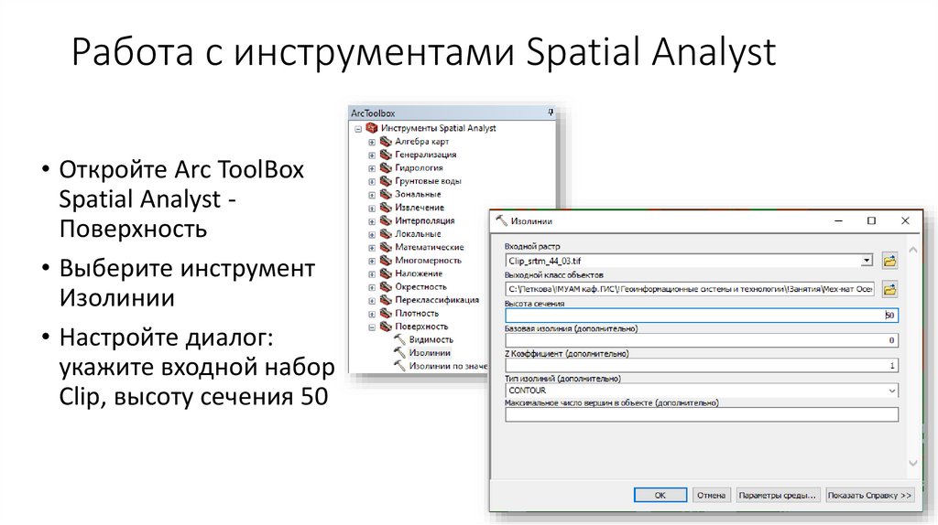The height and width of the screenshot is (525, 938).
Task: Click the OK button
Action: (660, 495)
